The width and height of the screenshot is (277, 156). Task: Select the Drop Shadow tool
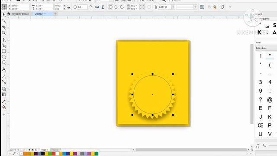[x=4, y=89]
